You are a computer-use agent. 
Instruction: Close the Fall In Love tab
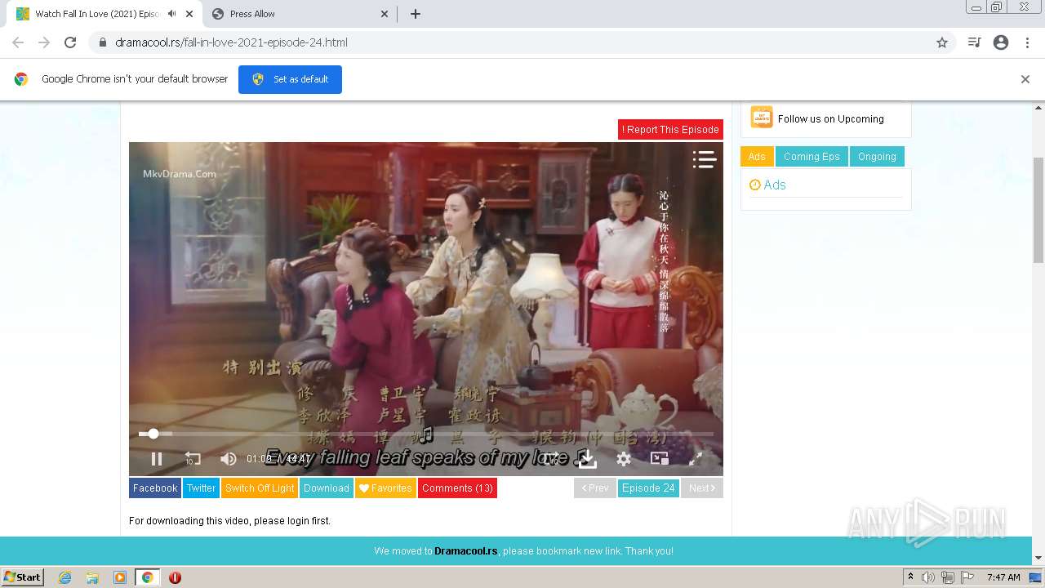pos(189,14)
